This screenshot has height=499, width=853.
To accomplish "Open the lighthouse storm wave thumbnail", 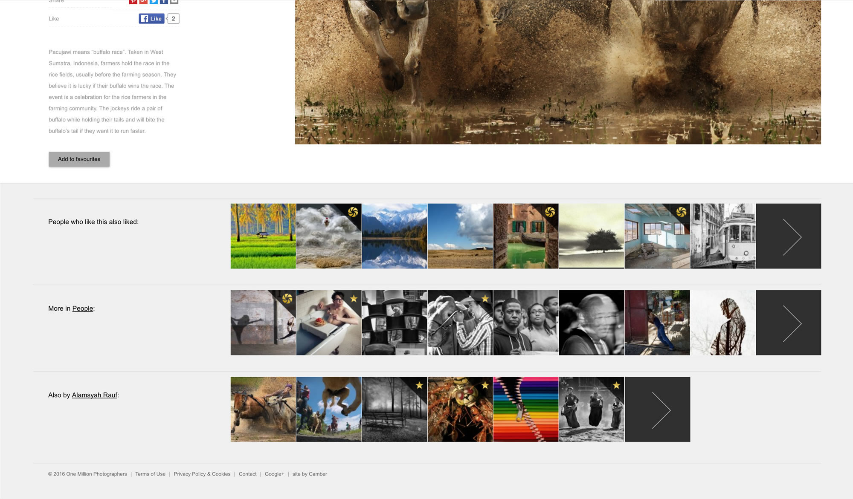I will click(x=328, y=236).
